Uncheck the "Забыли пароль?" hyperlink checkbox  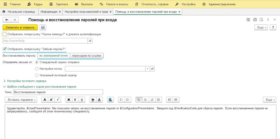(4, 49)
